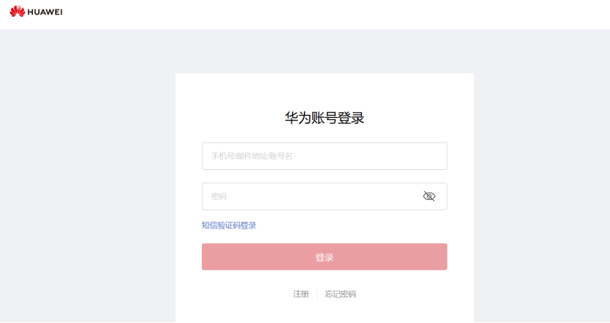This screenshot has height=323, width=610.
Task: Open 短信验证码登录 SMS login link
Action: point(229,226)
